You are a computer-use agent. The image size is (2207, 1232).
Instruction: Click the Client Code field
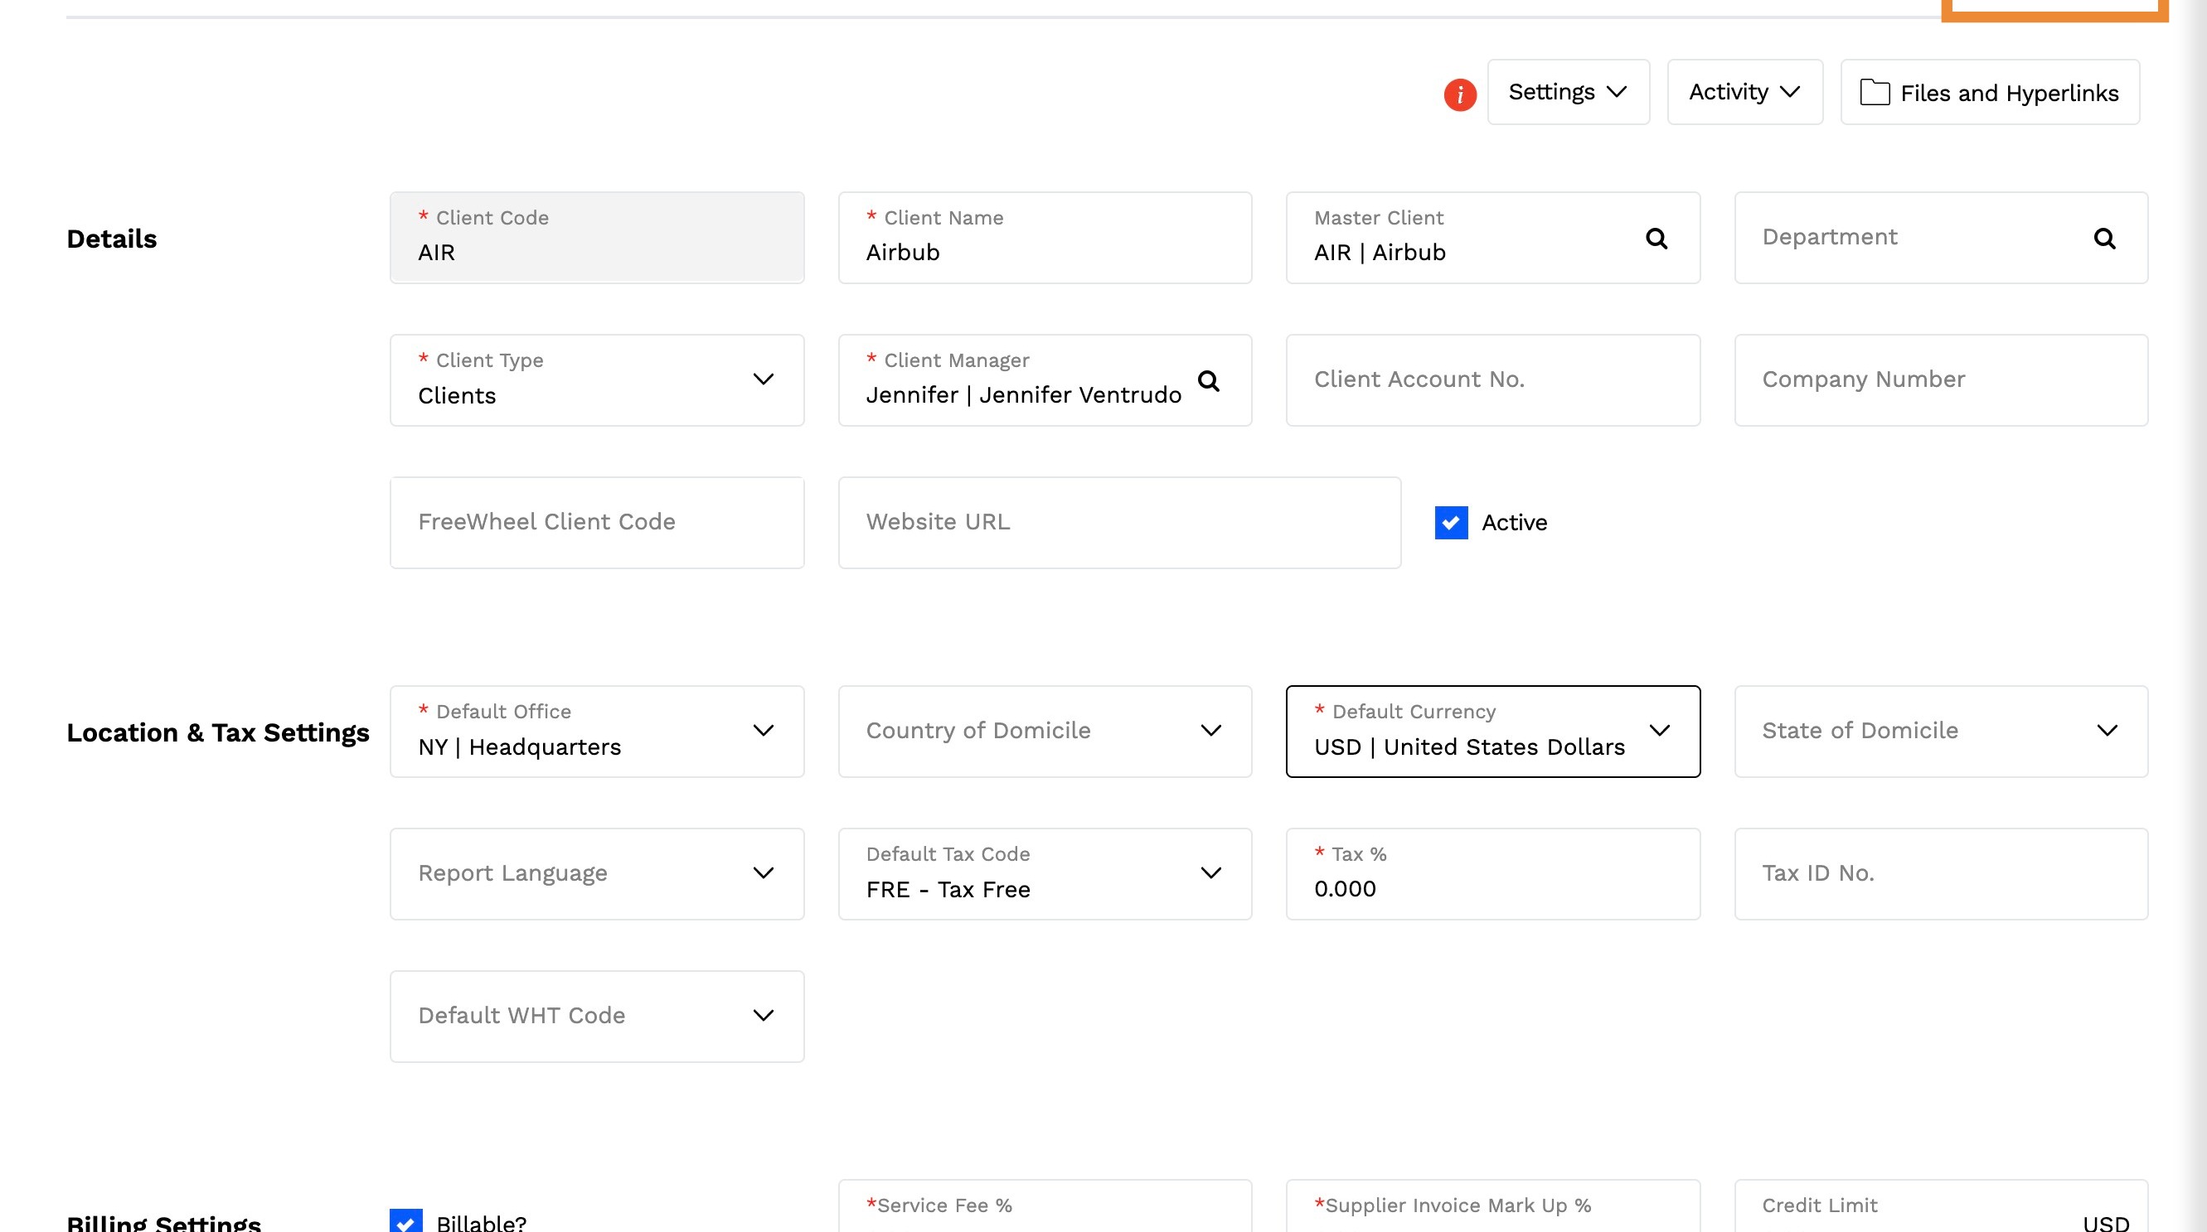coord(597,237)
